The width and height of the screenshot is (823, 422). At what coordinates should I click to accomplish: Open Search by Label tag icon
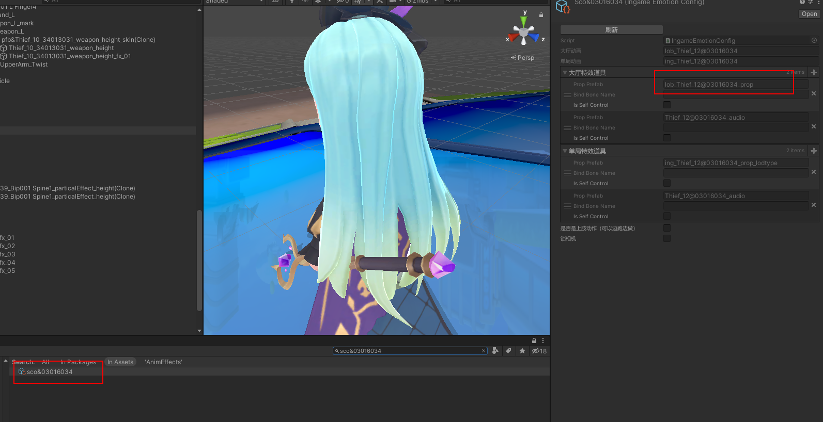coord(508,351)
